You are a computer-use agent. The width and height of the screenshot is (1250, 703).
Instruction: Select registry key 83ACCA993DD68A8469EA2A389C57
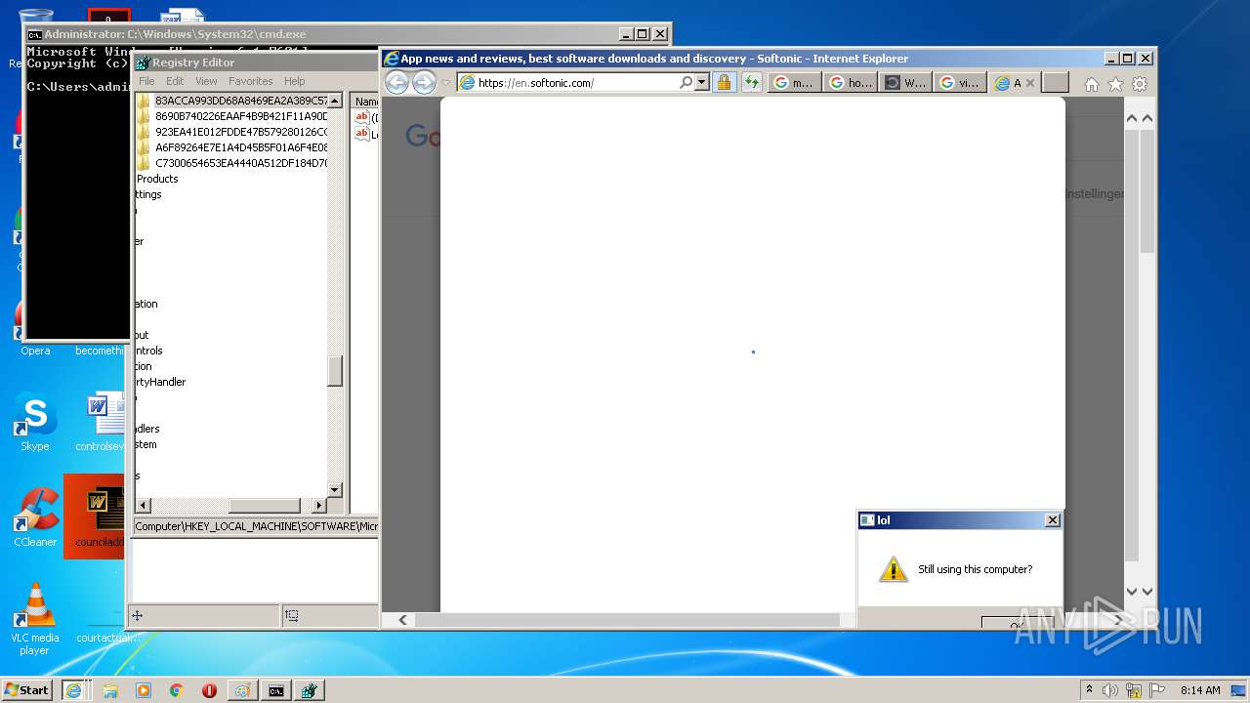coord(241,101)
